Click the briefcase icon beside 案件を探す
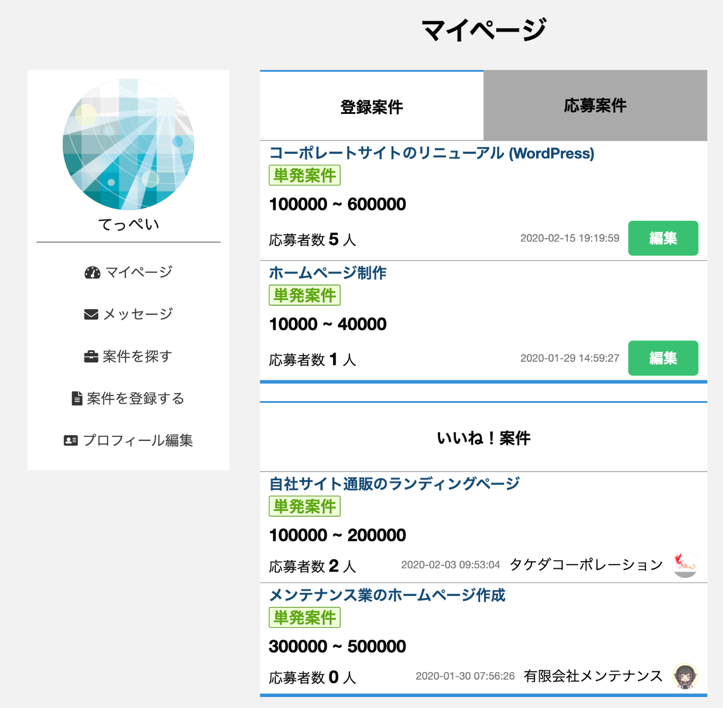 pyautogui.click(x=91, y=357)
